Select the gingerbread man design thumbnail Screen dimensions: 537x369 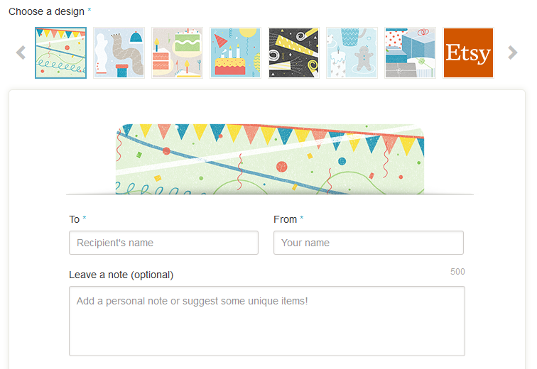click(x=352, y=53)
